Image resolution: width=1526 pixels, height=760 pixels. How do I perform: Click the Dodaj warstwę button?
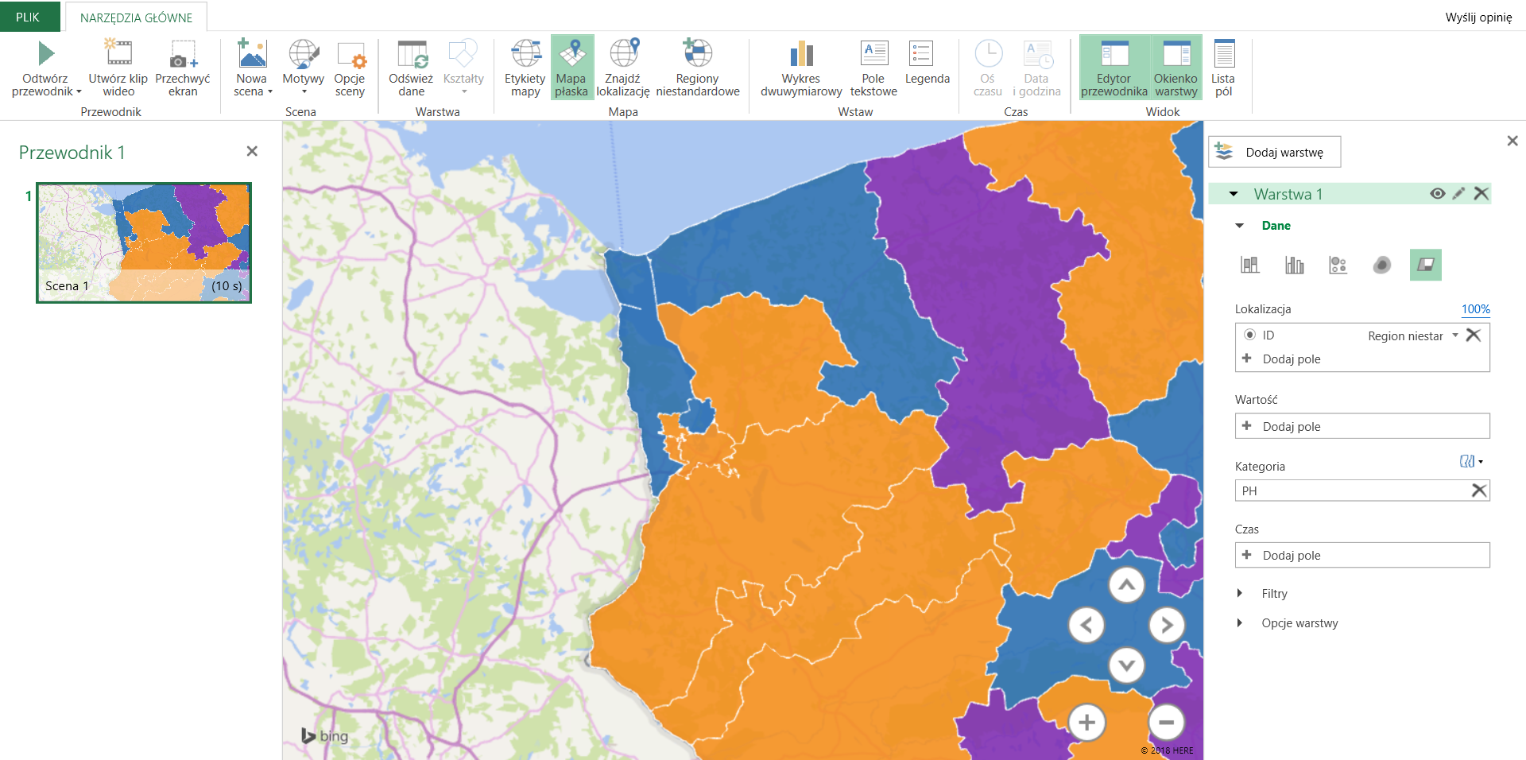point(1274,152)
